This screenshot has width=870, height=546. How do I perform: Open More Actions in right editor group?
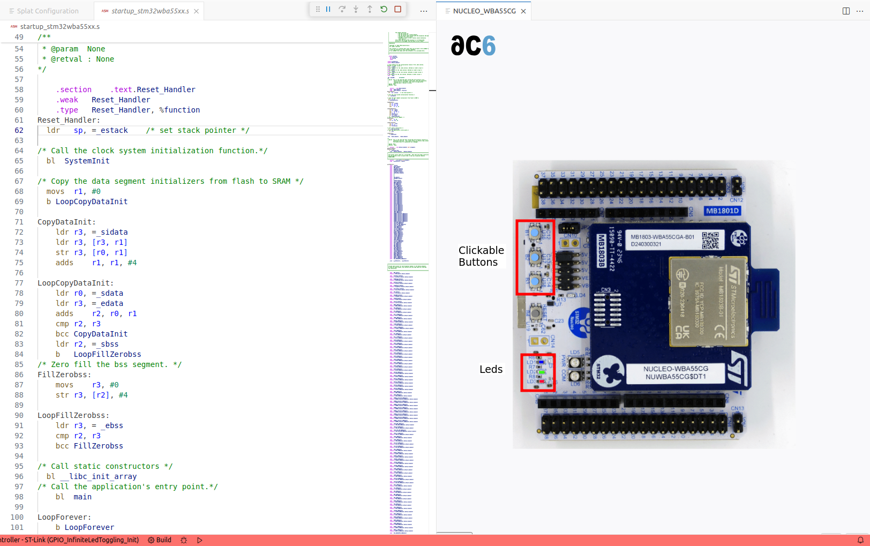[860, 11]
